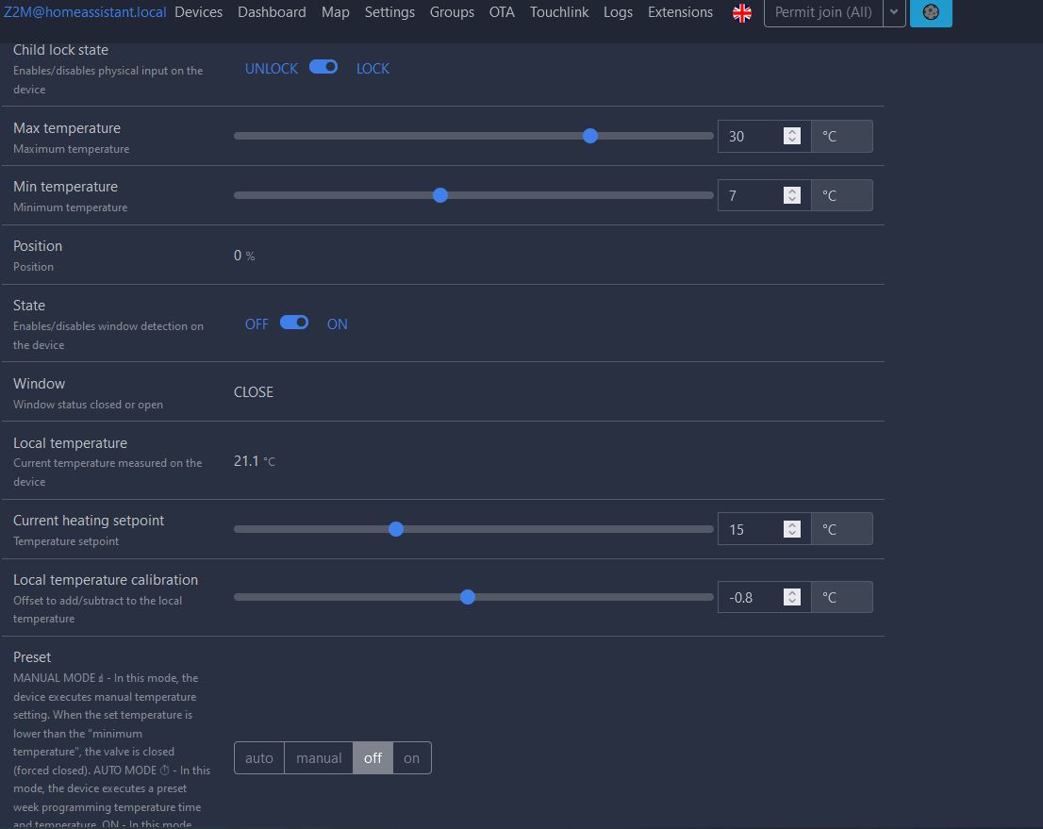Image resolution: width=1043 pixels, height=829 pixels.
Task: Click the ON label for State
Action: coord(338,324)
